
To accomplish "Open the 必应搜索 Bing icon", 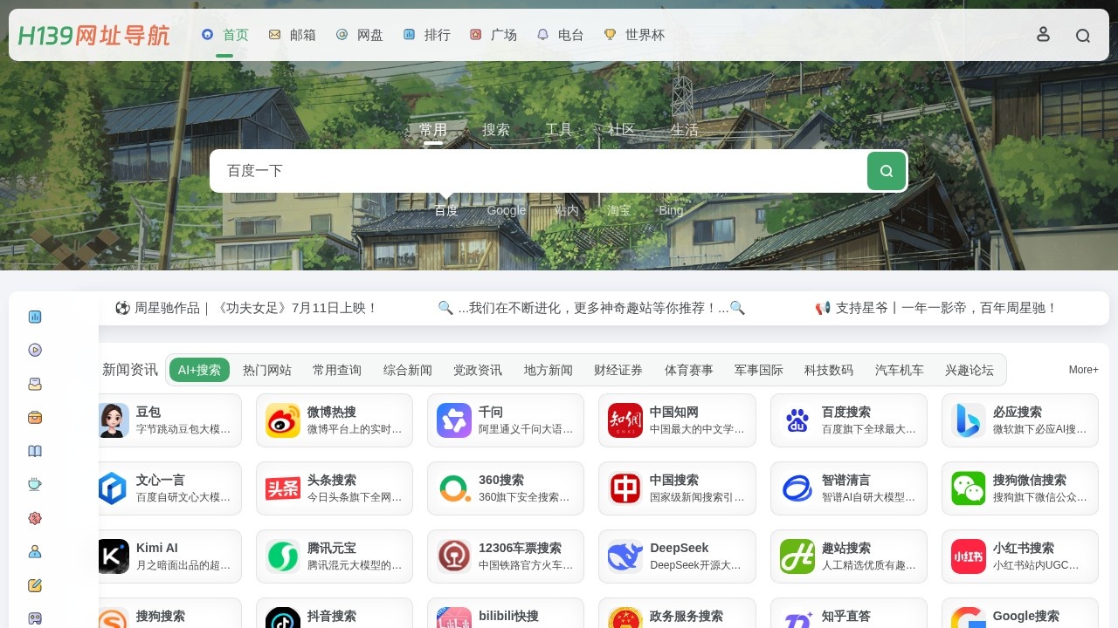I will pyautogui.click(x=969, y=420).
